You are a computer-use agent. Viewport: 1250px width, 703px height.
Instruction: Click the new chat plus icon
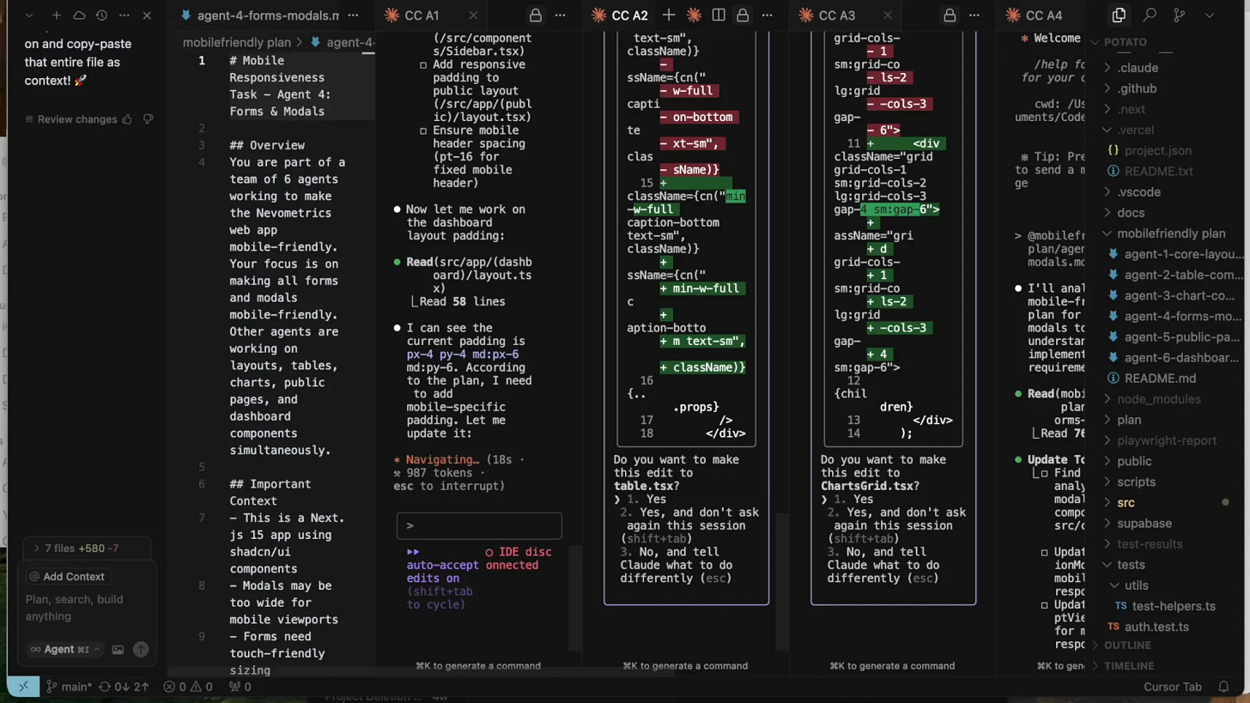[56, 15]
